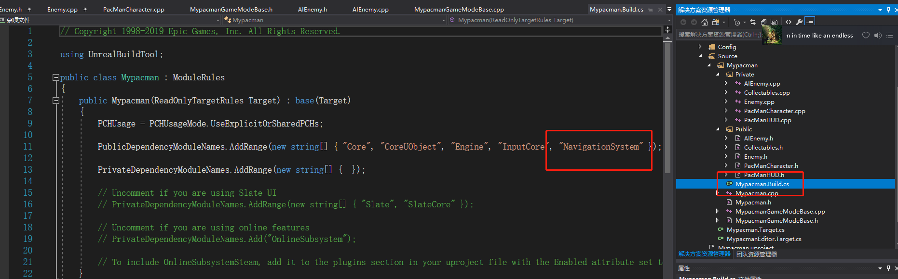Click the Collapse All icon

click(x=763, y=22)
